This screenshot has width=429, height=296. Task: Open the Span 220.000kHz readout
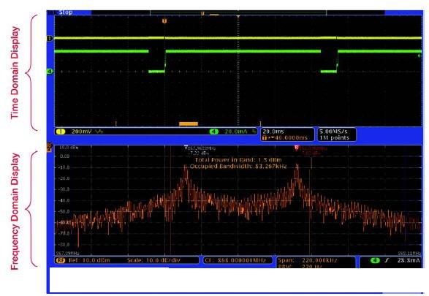[x=316, y=262]
